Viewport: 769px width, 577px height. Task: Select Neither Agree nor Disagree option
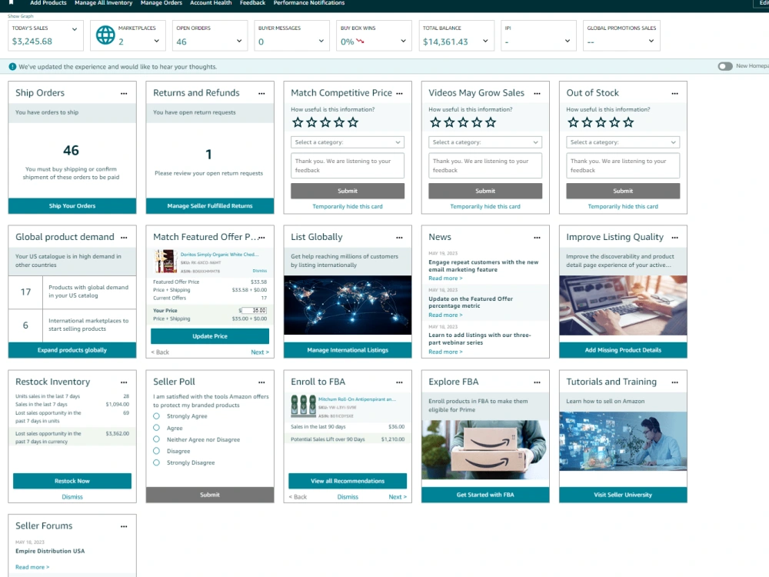click(156, 439)
